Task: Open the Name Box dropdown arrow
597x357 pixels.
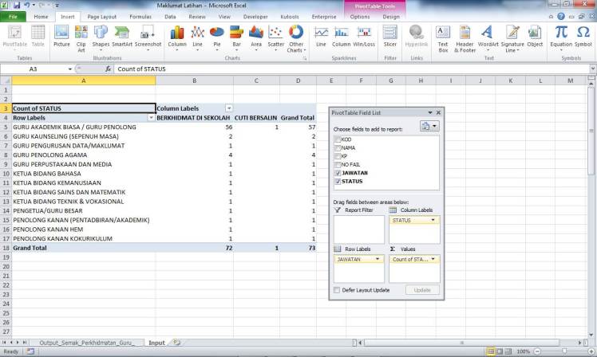Action: click(x=69, y=69)
